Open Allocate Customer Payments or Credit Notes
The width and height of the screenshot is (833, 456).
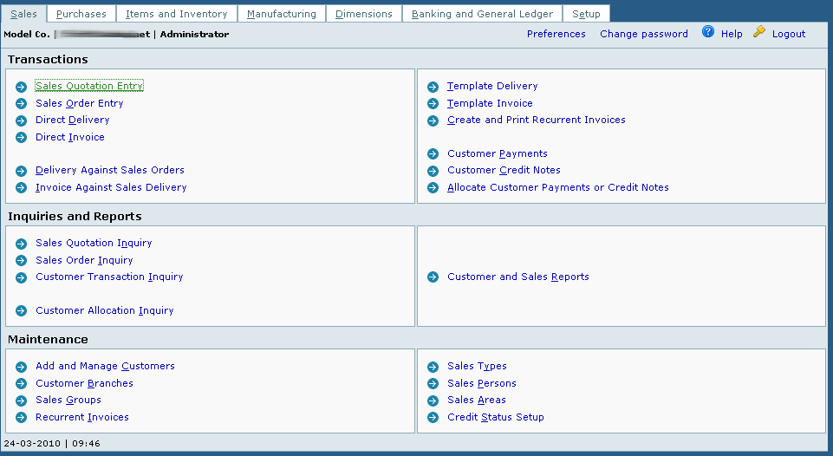[x=558, y=187]
